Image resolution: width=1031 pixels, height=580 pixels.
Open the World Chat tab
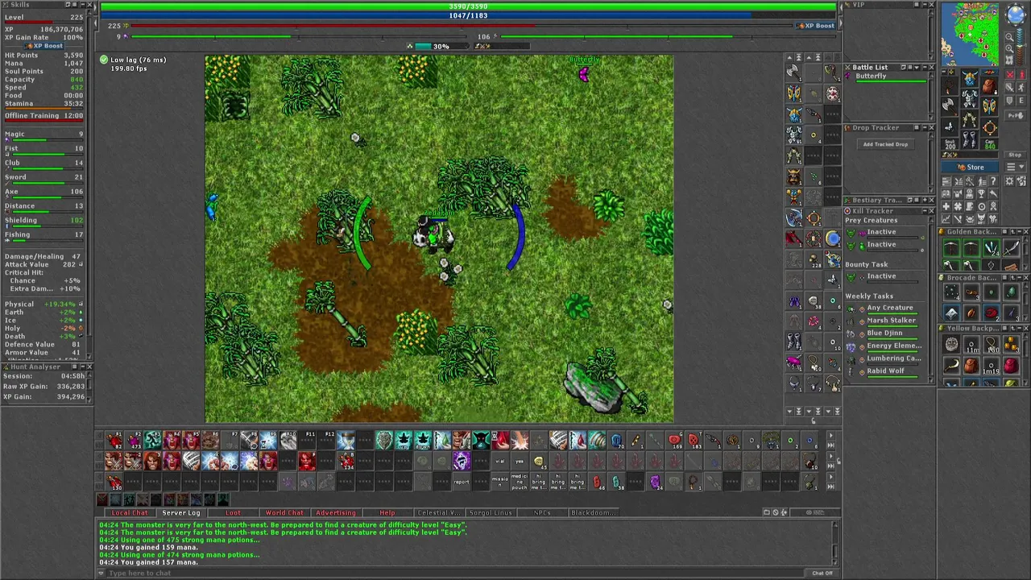[284, 512]
